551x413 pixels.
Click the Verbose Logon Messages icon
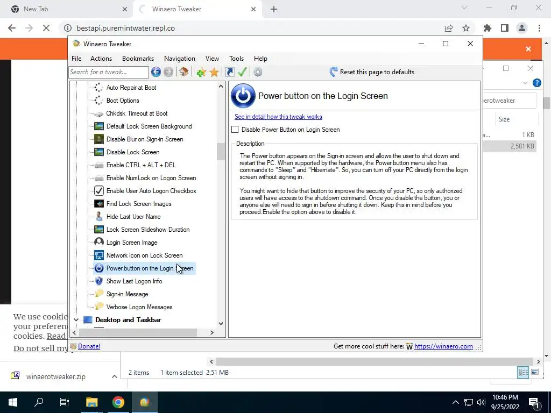[x=99, y=307]
